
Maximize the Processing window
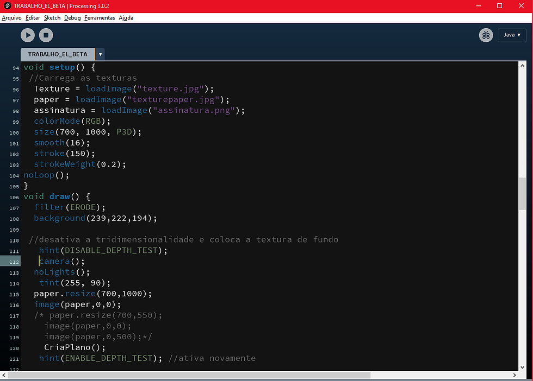click(x=499, y=6)
